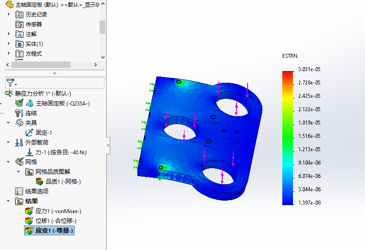Expand the 历史记录 node
This screenshot has width=365, height=250.
click(9, 14)
